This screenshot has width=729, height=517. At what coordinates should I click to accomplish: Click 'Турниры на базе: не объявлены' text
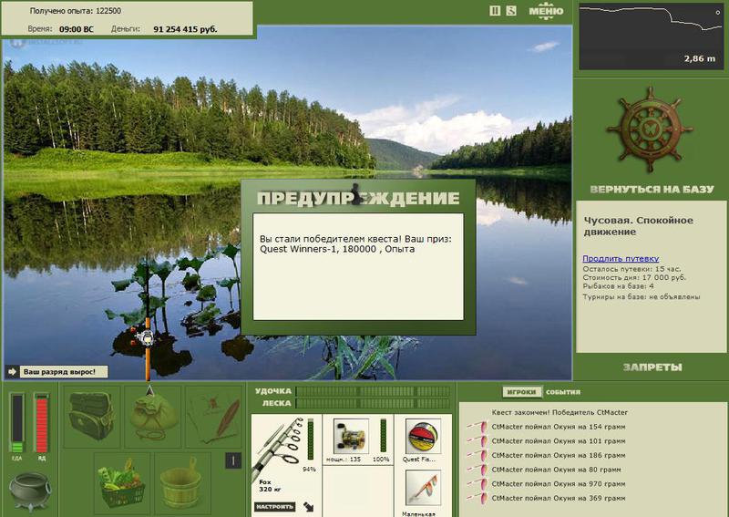click(642, 297)
